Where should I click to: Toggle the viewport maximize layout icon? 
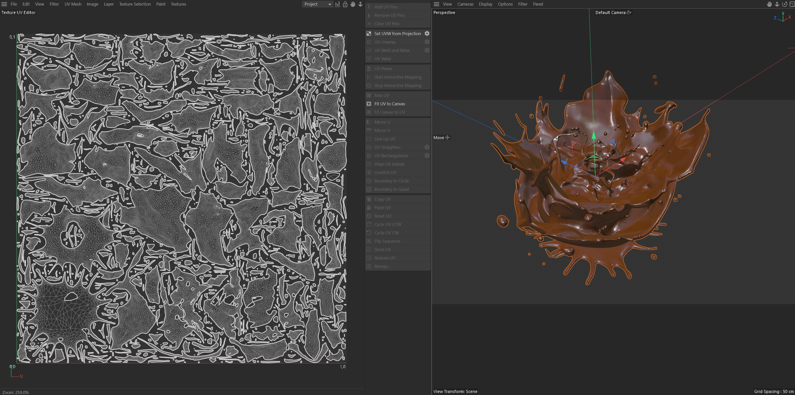(792, 4)
